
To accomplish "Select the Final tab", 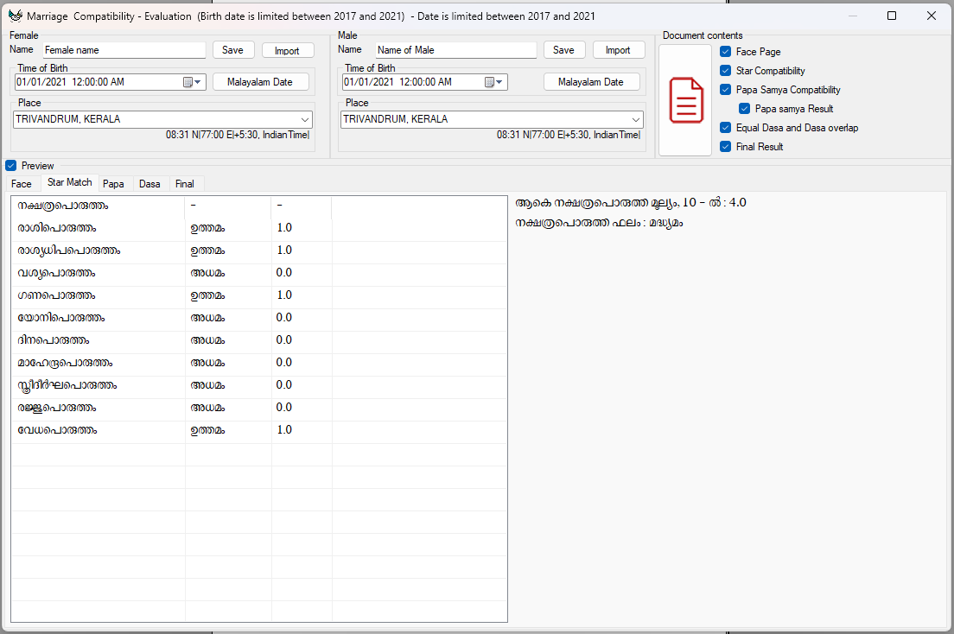I will click(x=185, y=184).
